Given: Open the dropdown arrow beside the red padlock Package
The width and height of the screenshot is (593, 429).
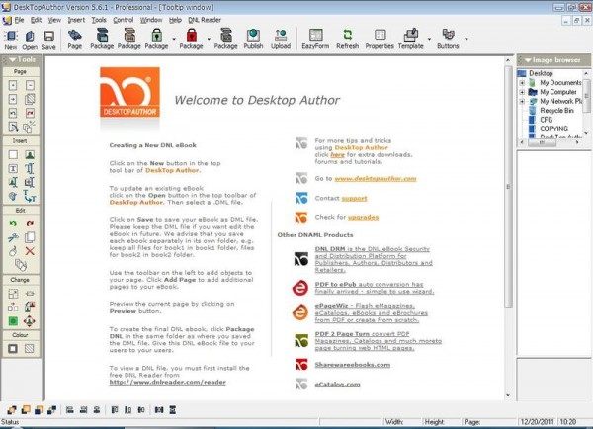Looking at the screenshot, I should (209, 39).
